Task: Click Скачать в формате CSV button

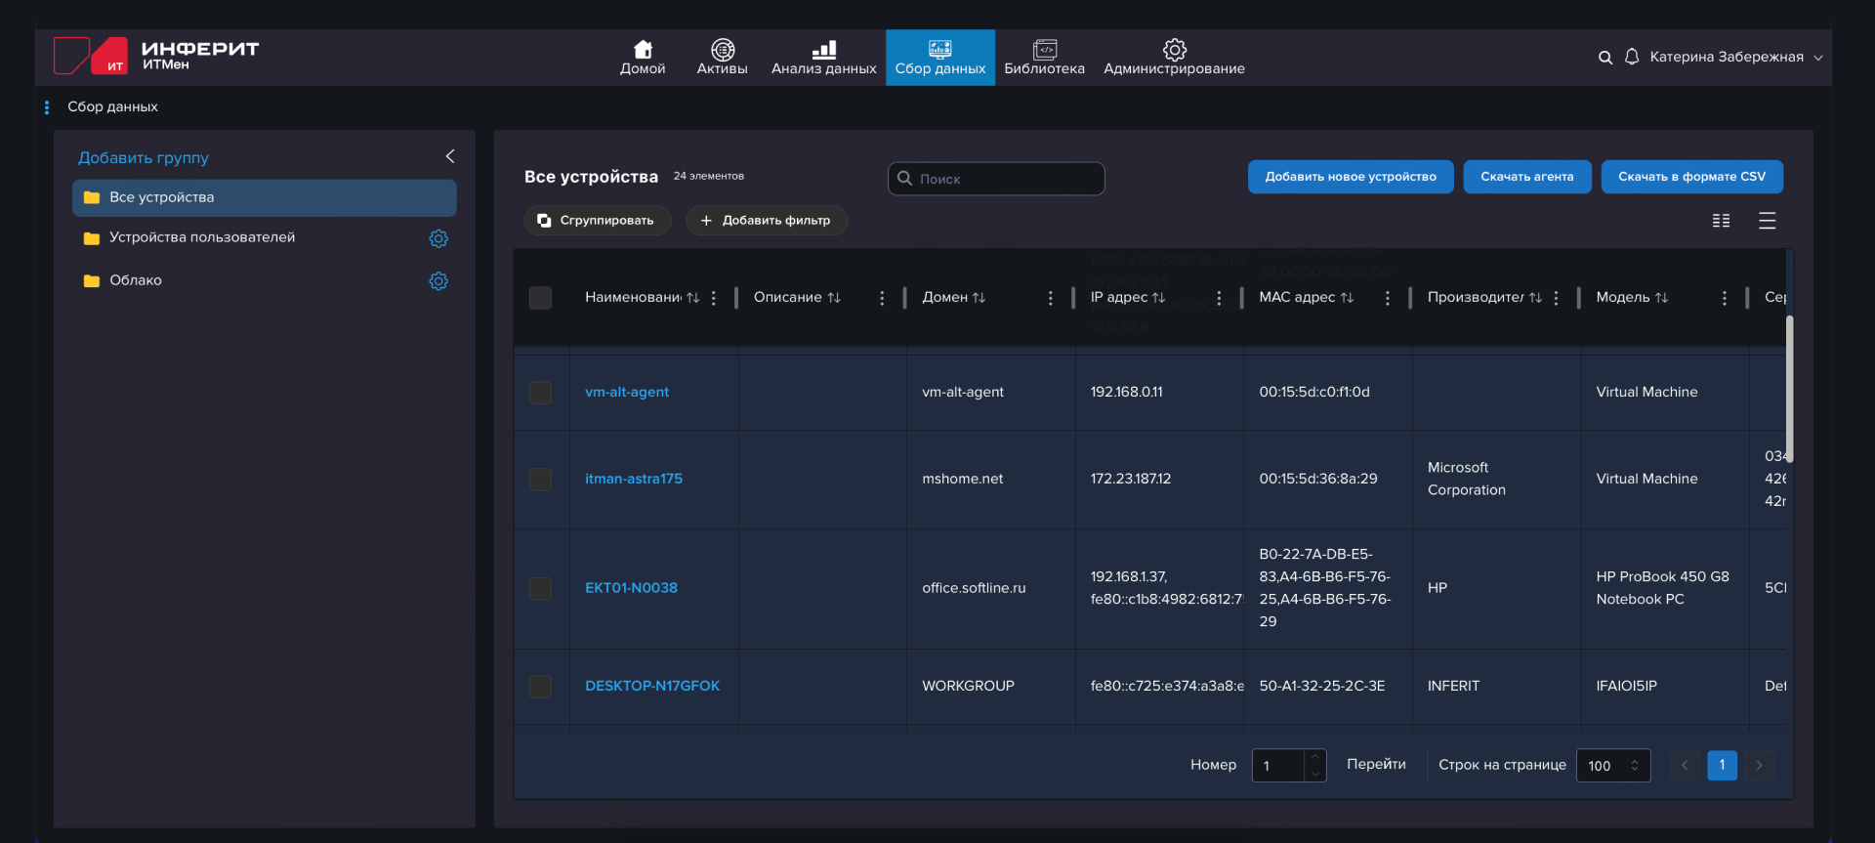Action: pos(1691,177)
